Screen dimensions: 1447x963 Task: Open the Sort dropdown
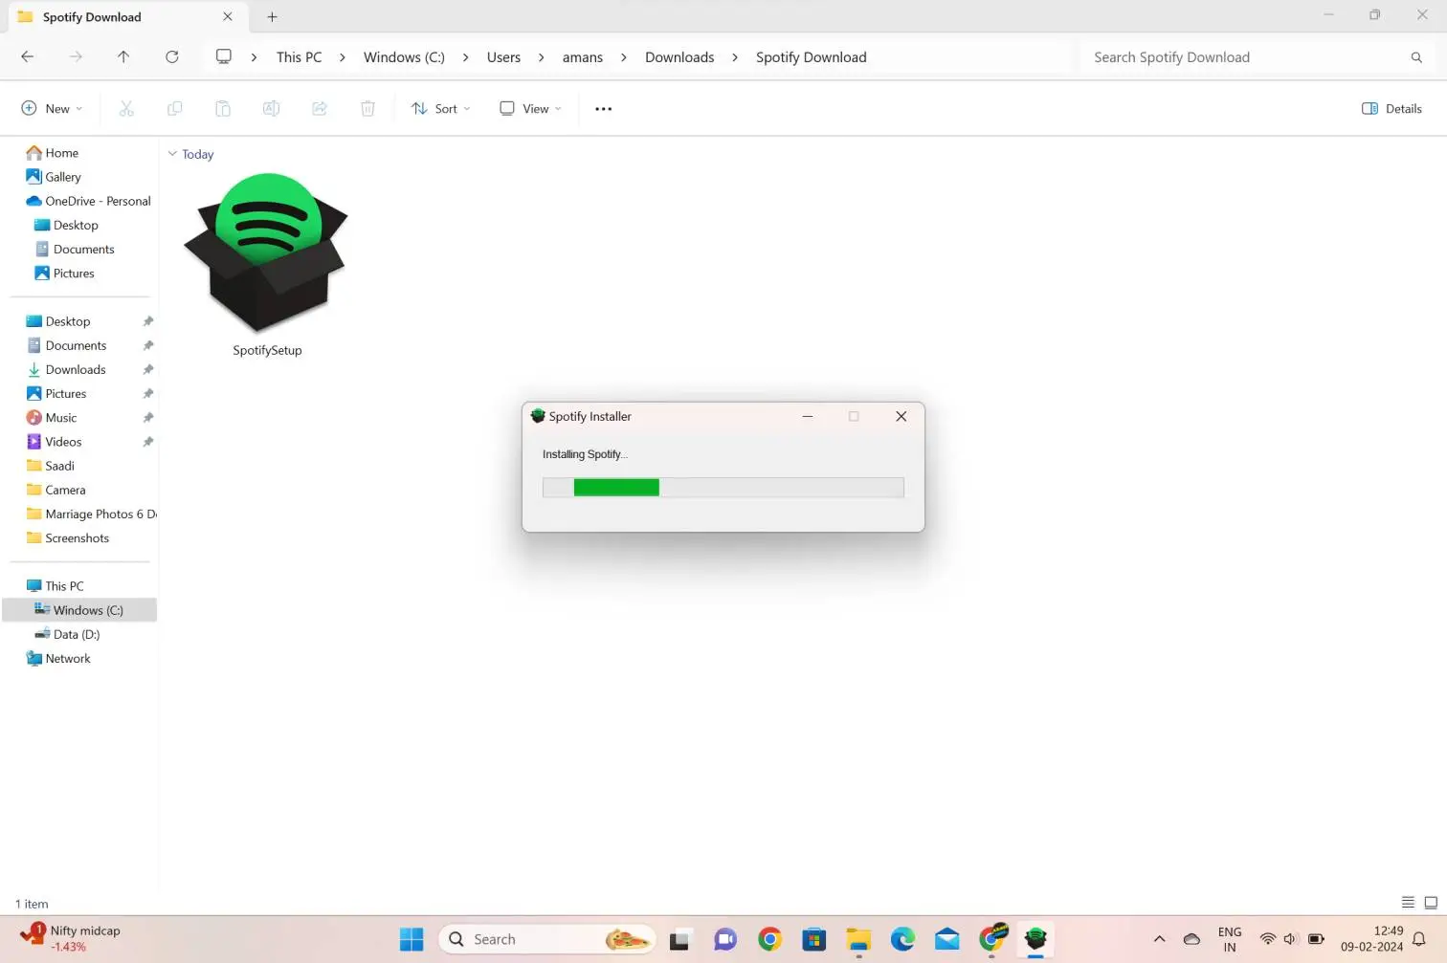pyautogui.click(x=439, y=108)
